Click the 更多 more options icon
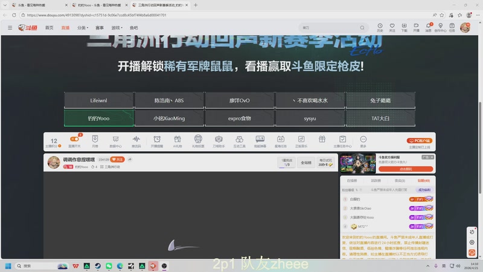This screenshot has width=483, height=272. [363, 141]
